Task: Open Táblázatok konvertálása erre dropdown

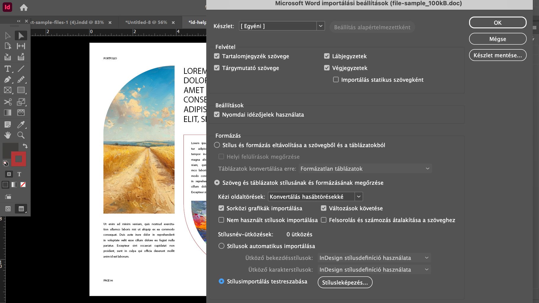Action: [x=365, y=169]
